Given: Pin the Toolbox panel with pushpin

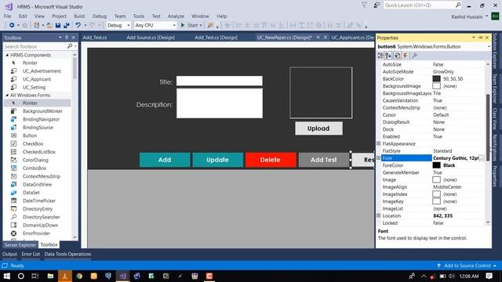Looking at the screenshot, I should (67, 38).
